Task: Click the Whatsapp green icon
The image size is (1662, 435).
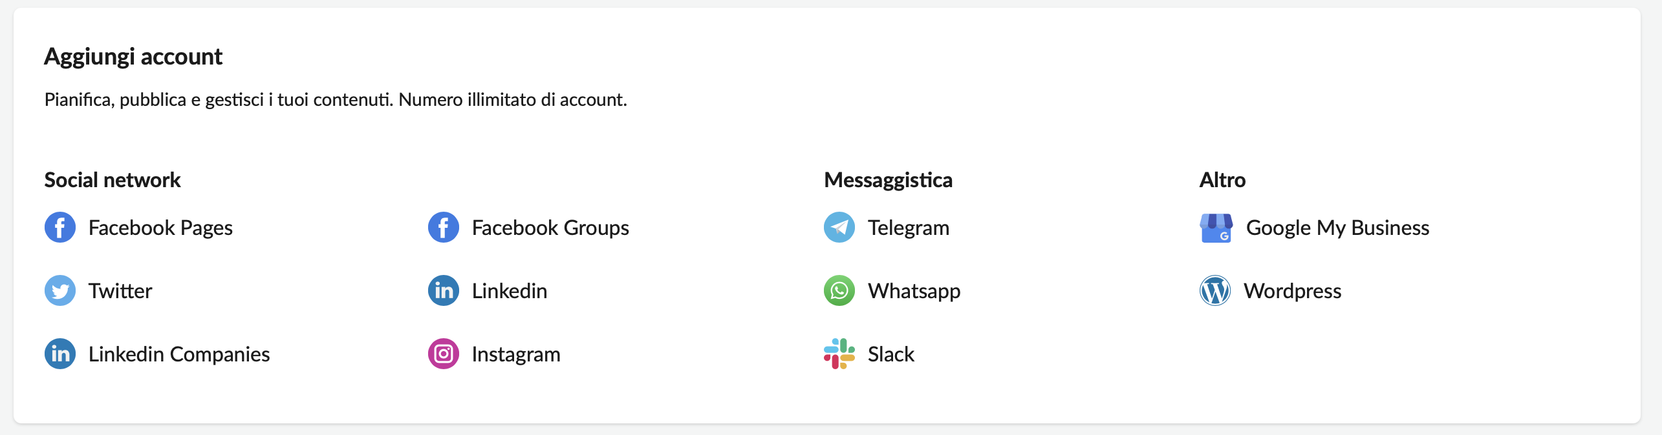Action: pos(839,290)
